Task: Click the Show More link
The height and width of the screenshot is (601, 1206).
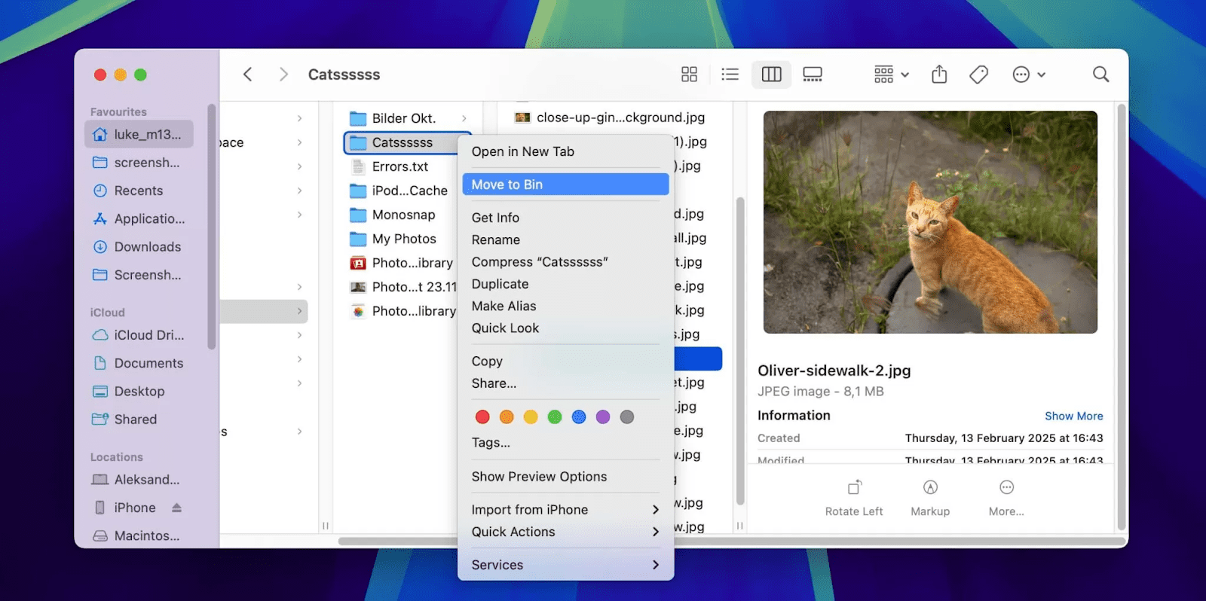Action: point(1073,416)
